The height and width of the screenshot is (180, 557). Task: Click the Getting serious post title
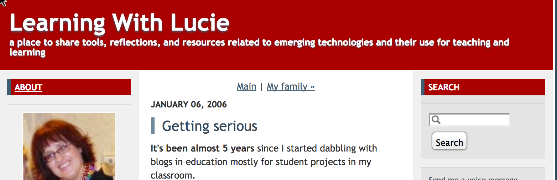click(210, 126)
